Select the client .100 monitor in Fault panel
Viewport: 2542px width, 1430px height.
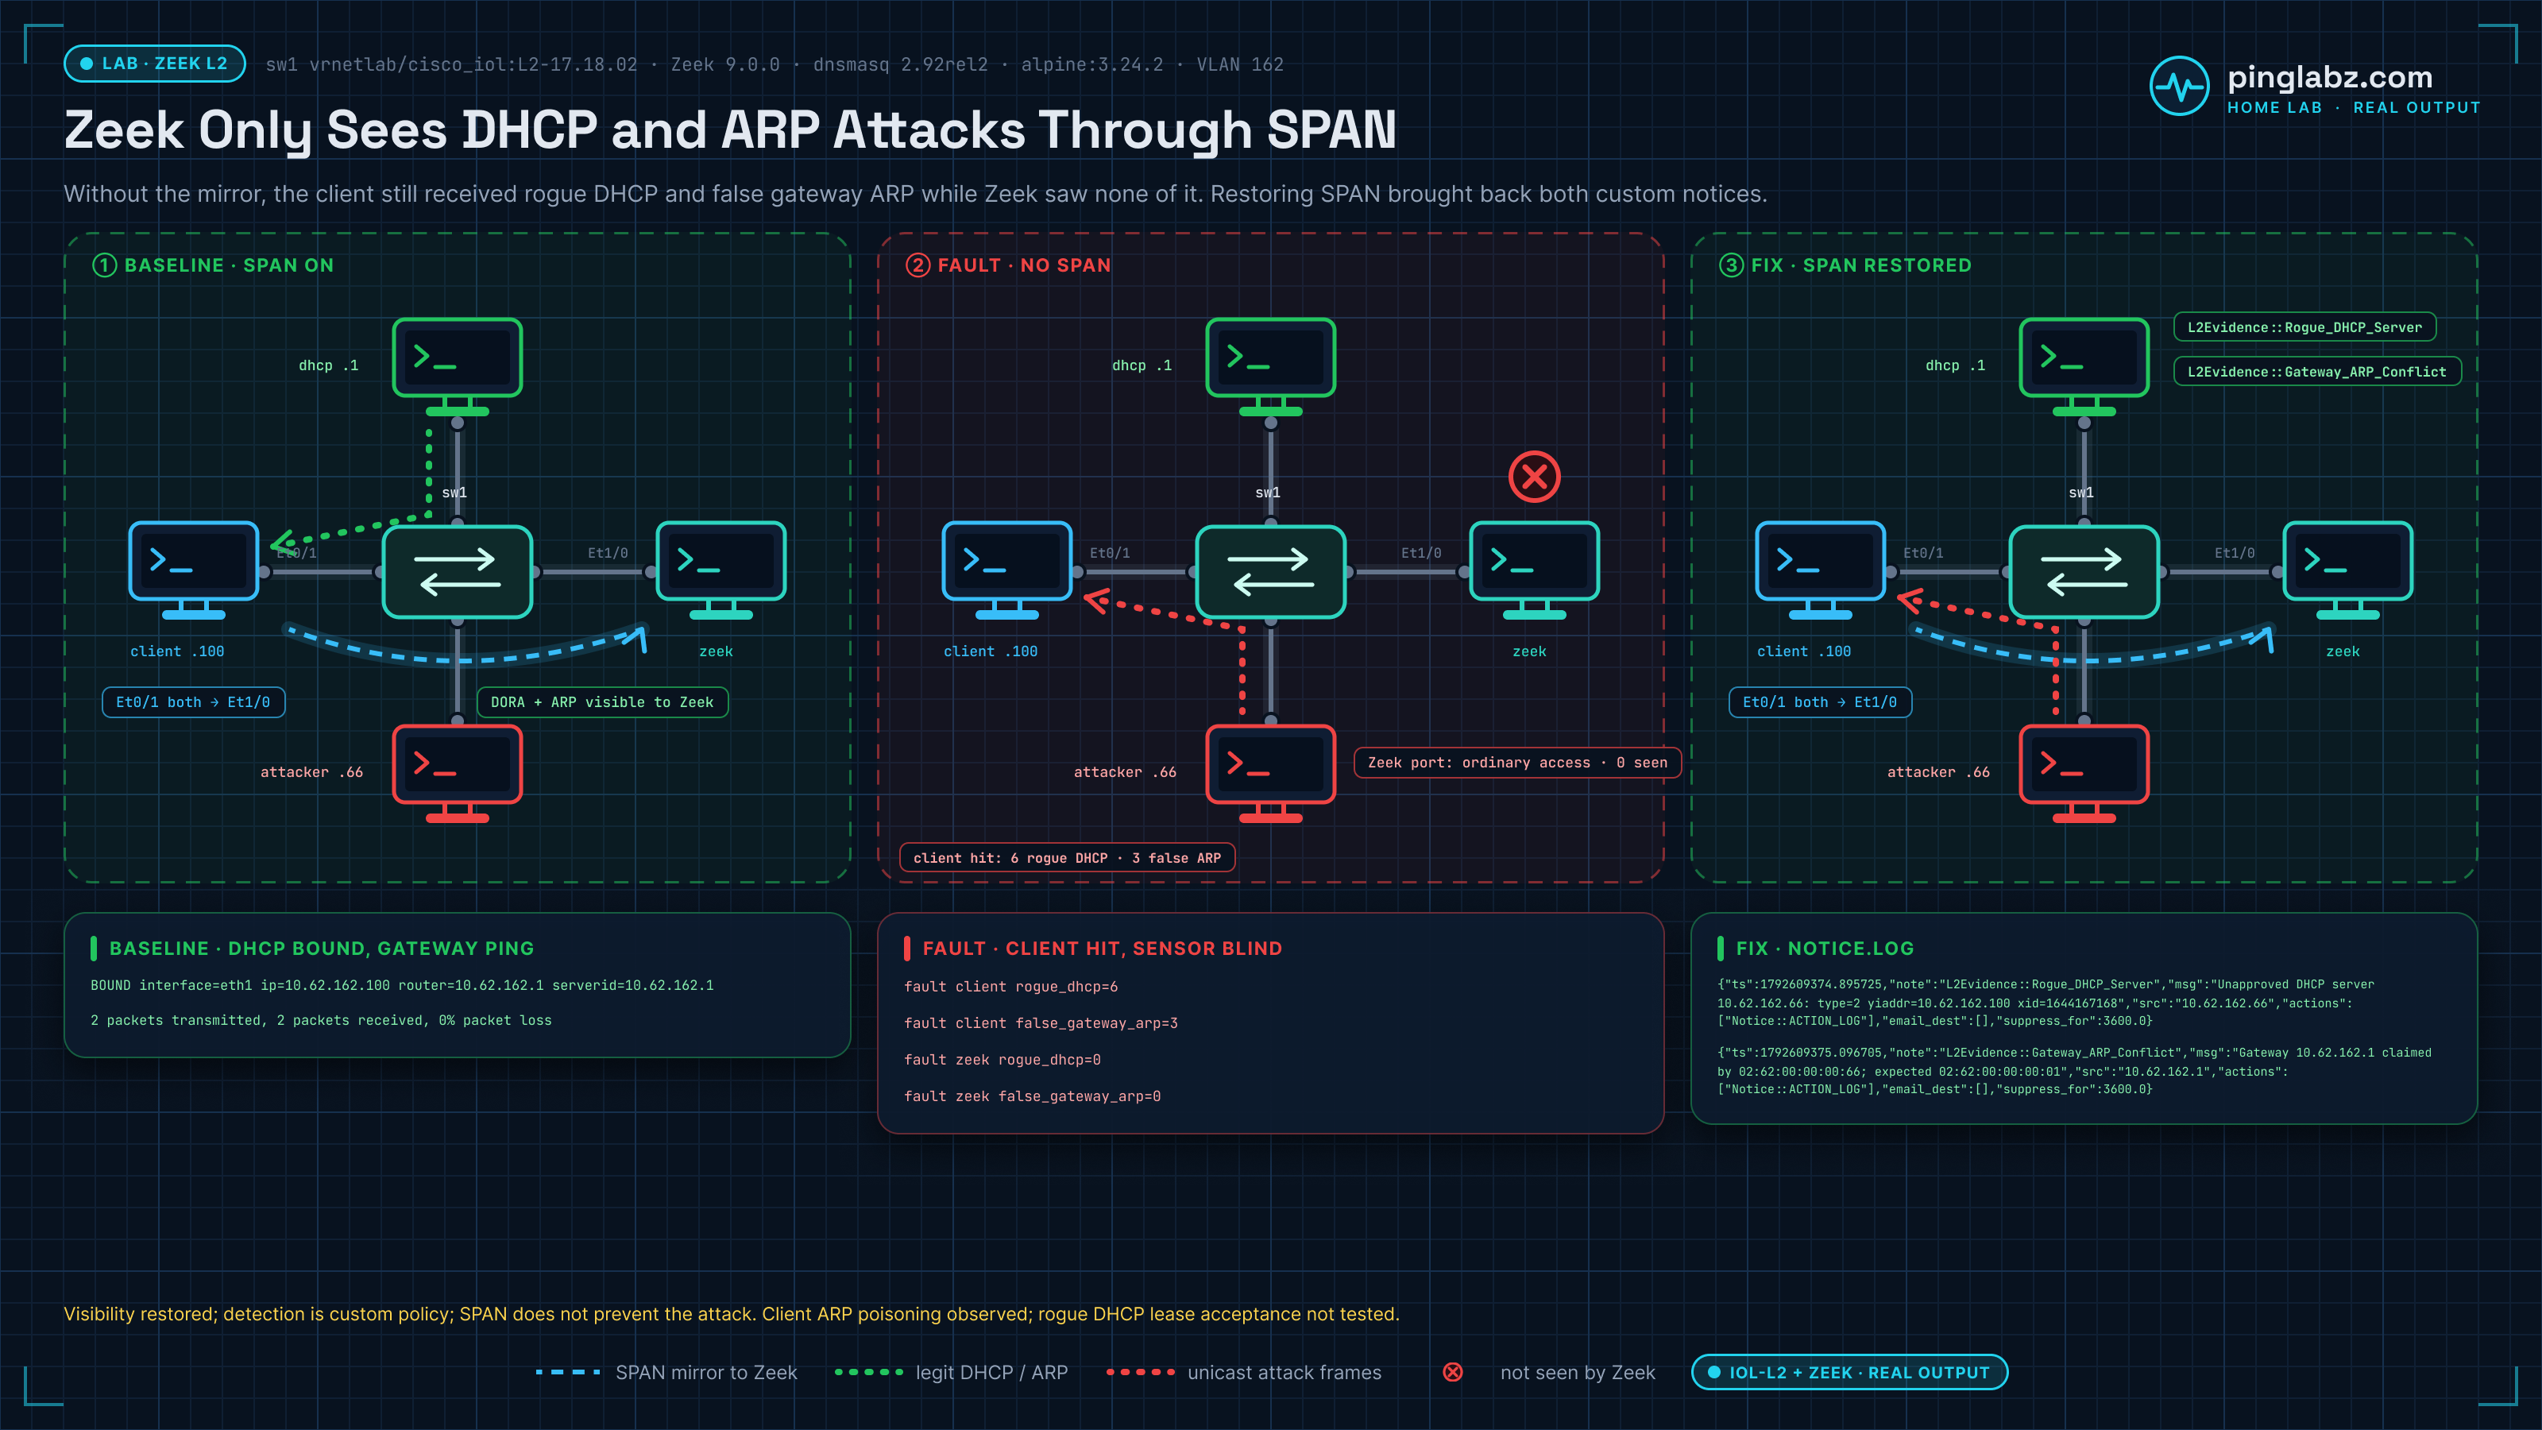tap(1006, 570)
